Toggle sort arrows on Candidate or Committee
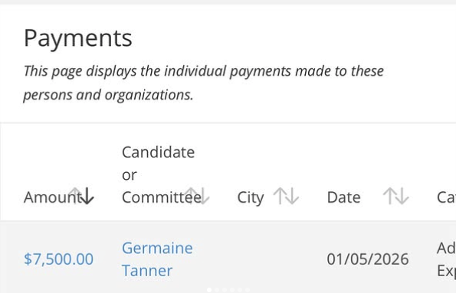Viewport: 456px width, 293px height. [197, 196]
